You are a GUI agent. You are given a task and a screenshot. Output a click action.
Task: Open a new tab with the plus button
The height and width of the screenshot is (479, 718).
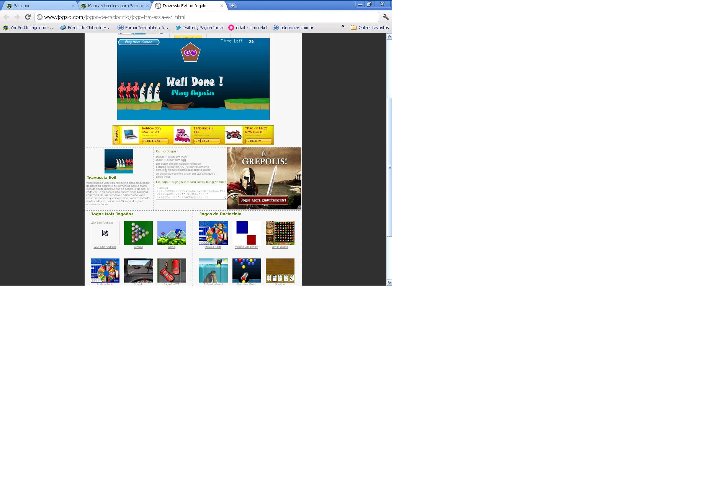coord(232,6)
